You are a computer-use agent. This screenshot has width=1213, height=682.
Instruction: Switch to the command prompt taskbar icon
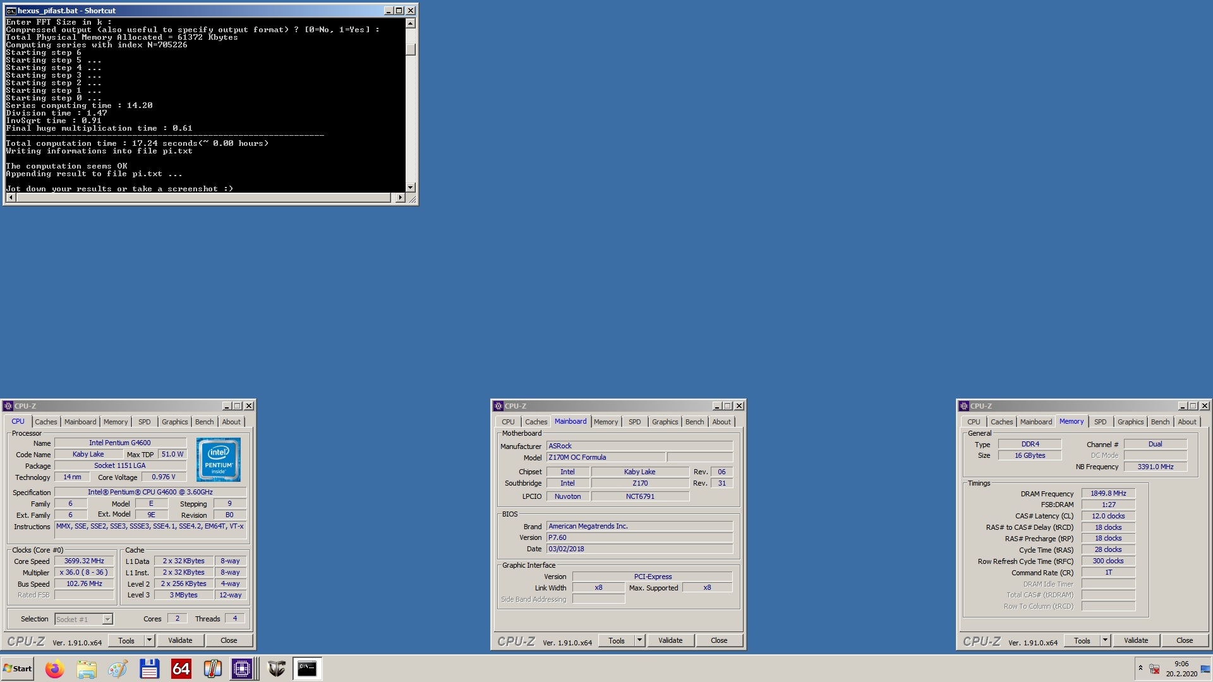(x=307, y=669)
